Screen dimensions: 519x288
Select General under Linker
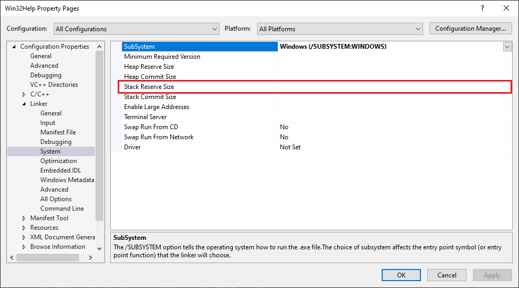coord(51,113)
